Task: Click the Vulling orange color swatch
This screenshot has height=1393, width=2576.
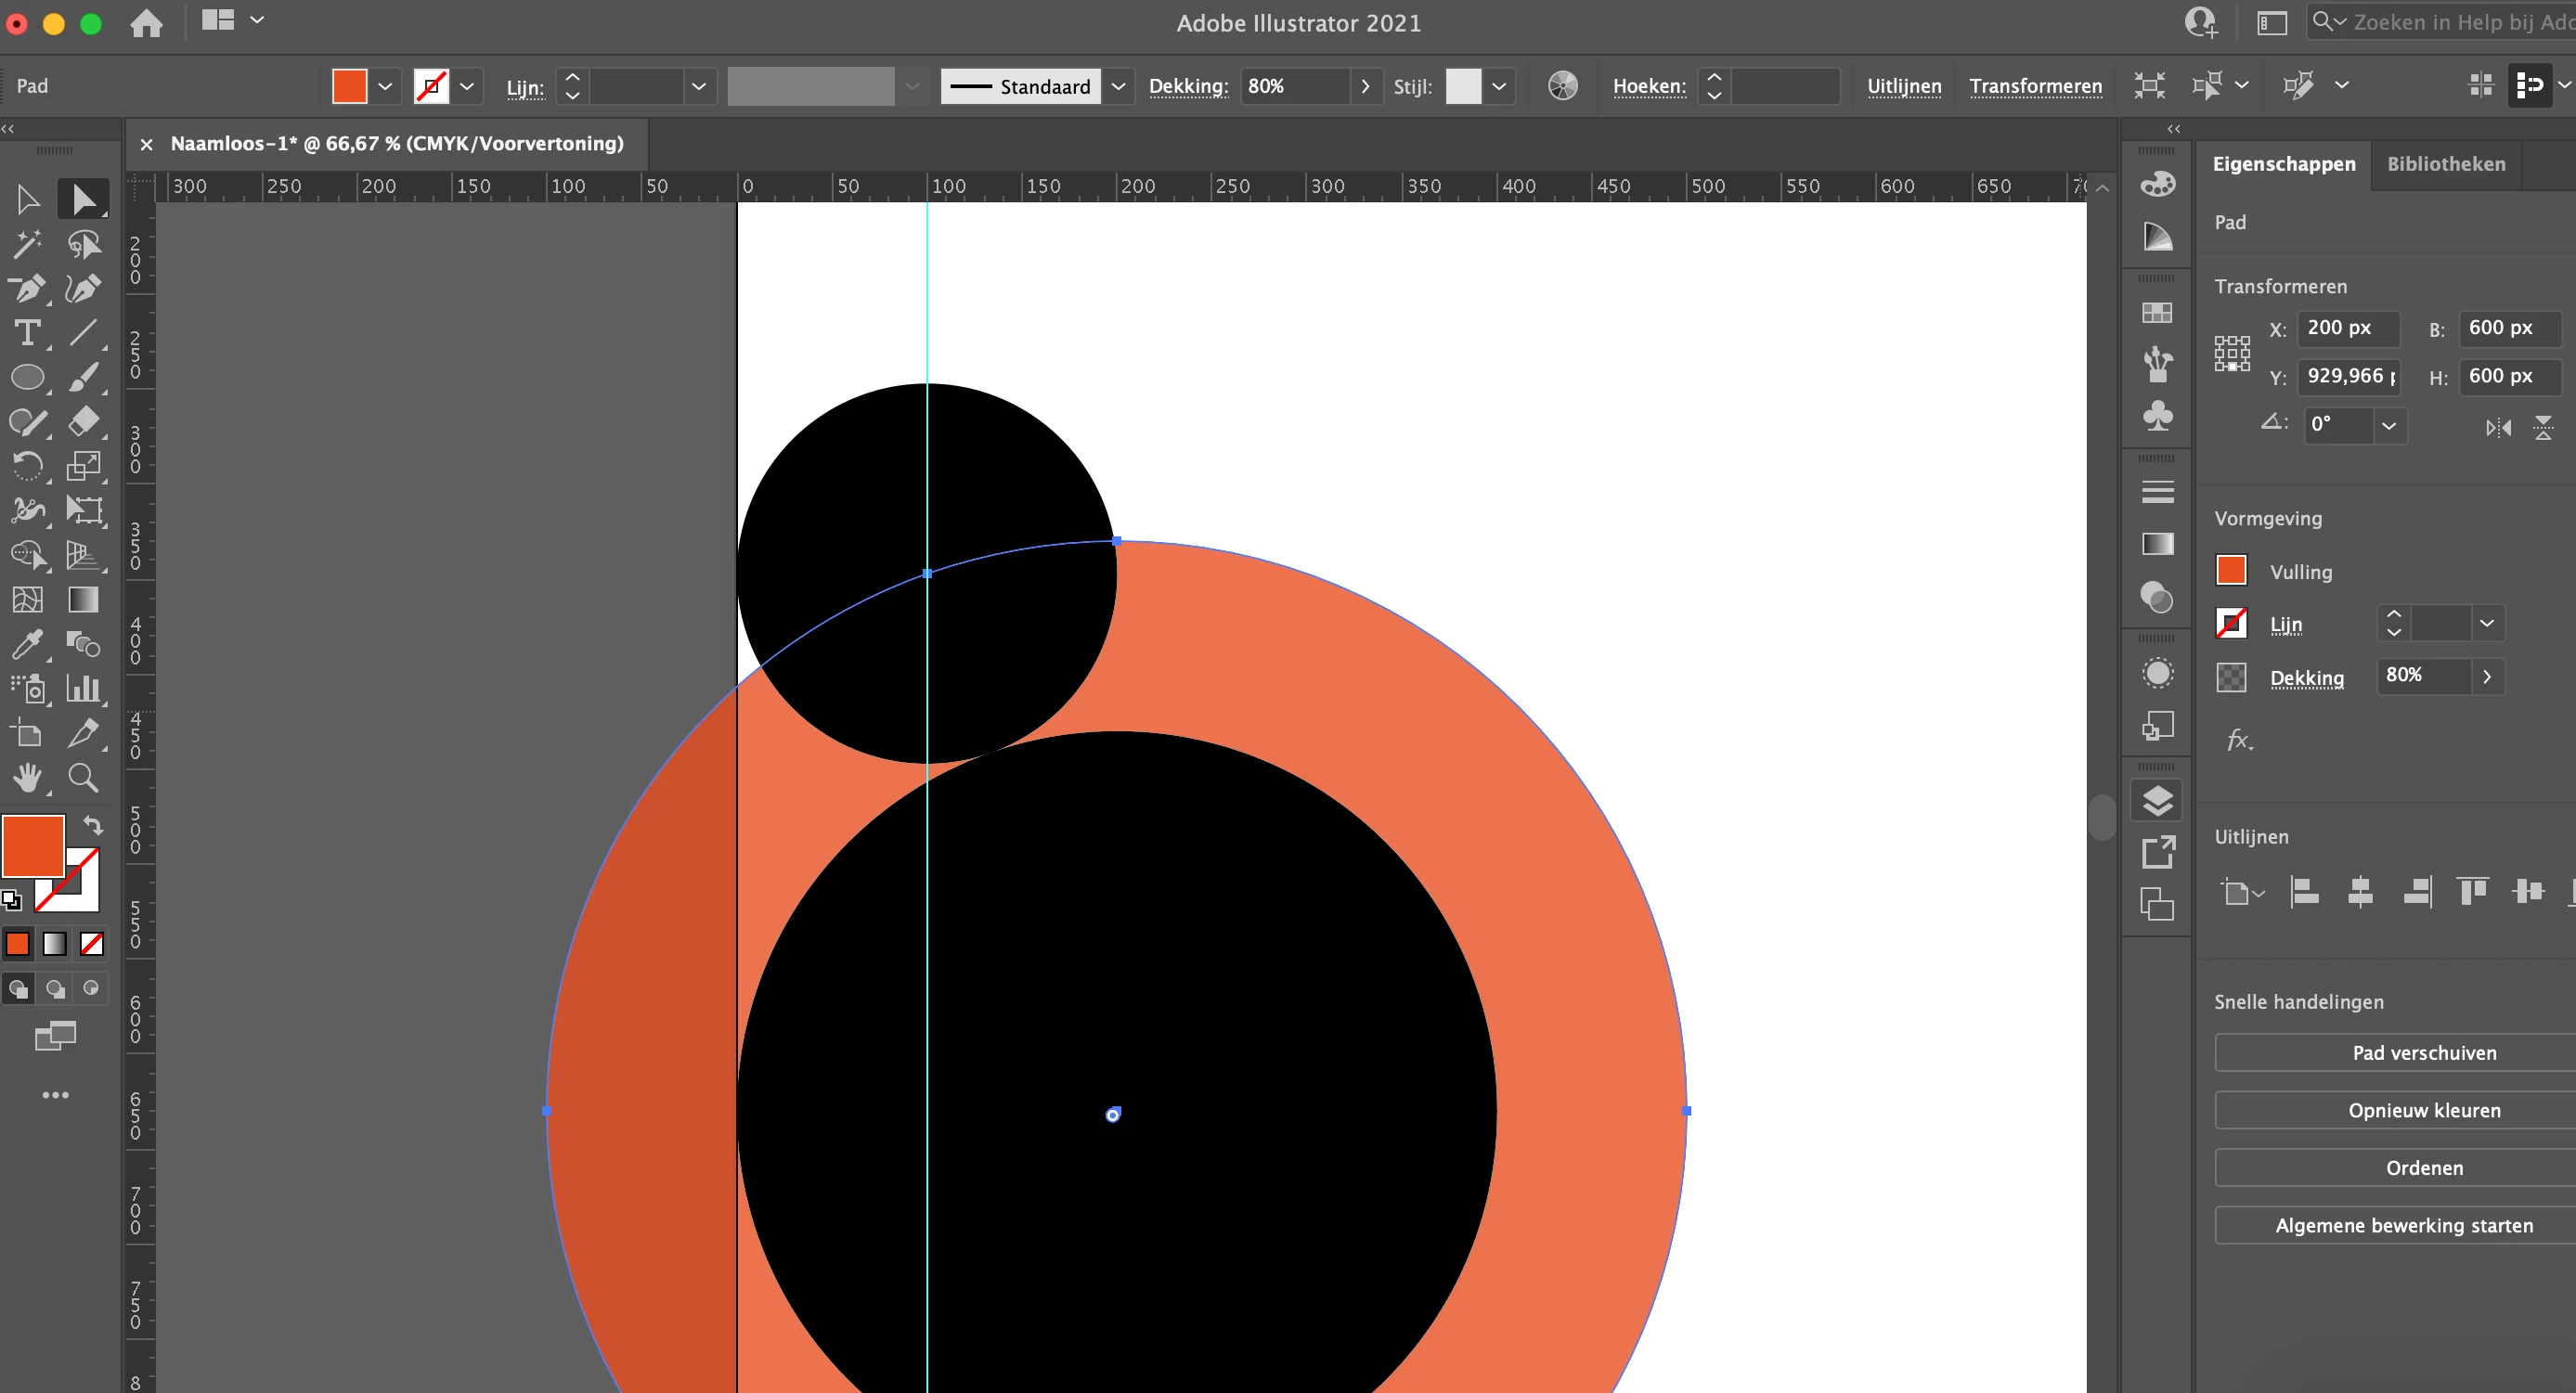Action: tap(2230, 571)
